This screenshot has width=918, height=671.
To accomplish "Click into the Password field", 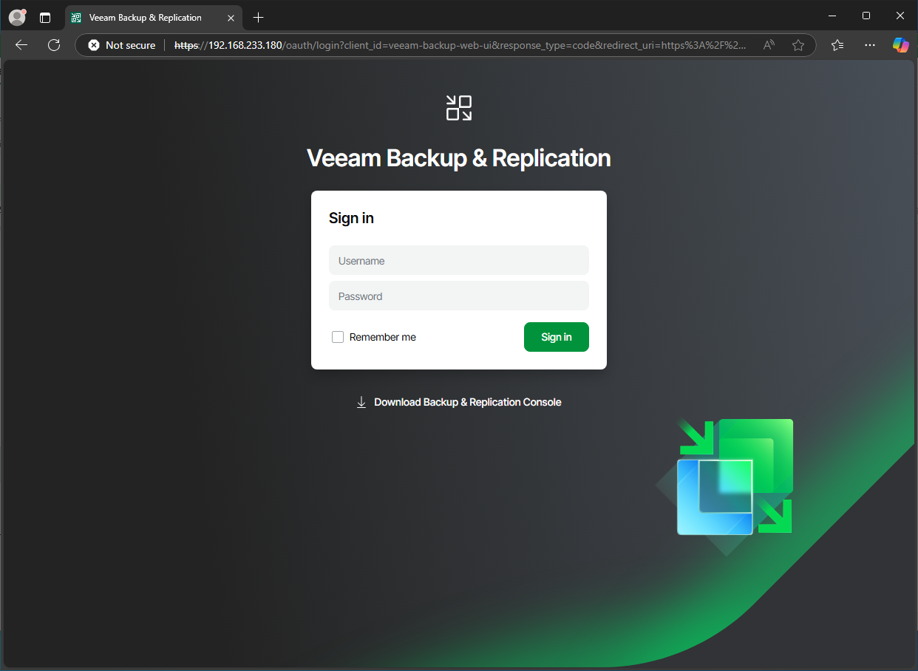I will [458, 296].
